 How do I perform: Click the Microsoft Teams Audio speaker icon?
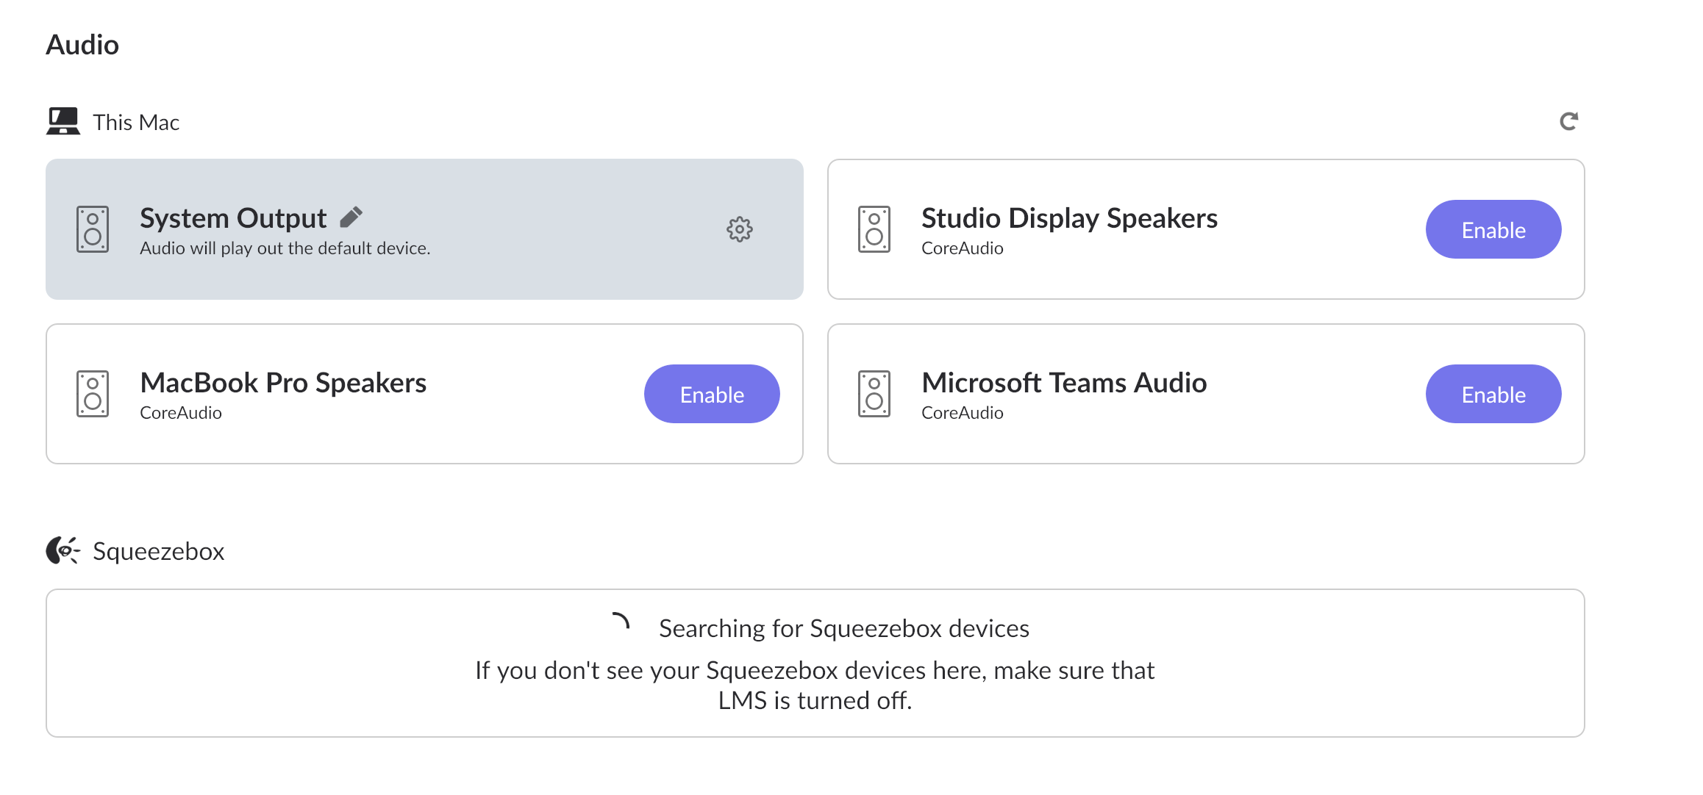tap(874, 394)
